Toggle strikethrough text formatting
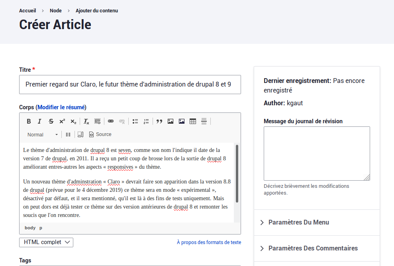394x266 pixels. click(51, 122)
